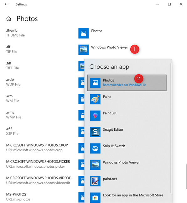
Task: Close the Settings window
Action: click(x=181, y=4)
